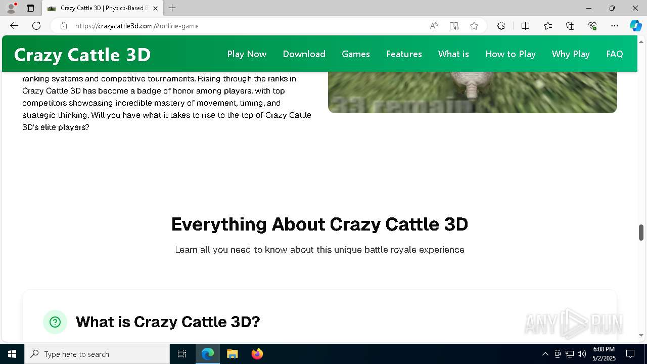
Task: Click the Crazy Cattle 3D site logo
Action: coord(82,55)
